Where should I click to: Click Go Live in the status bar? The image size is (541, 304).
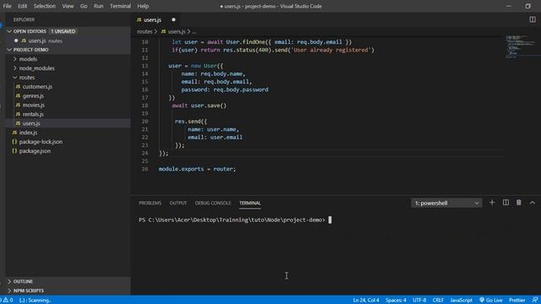pyautogui.click(x=491, y=300)
